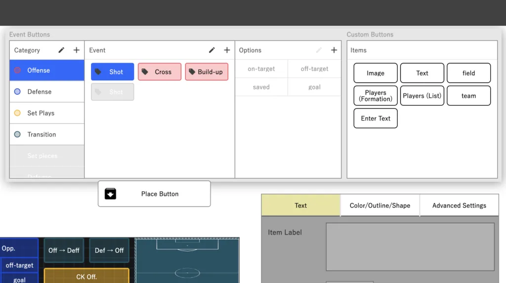Add a field custom item

point(468,73)
